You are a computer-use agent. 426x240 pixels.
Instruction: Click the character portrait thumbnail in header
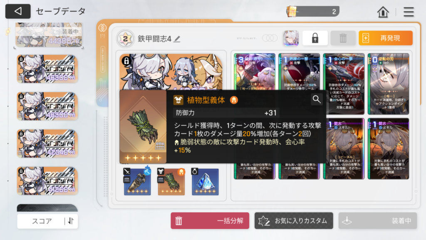click(x=291, y=38)
